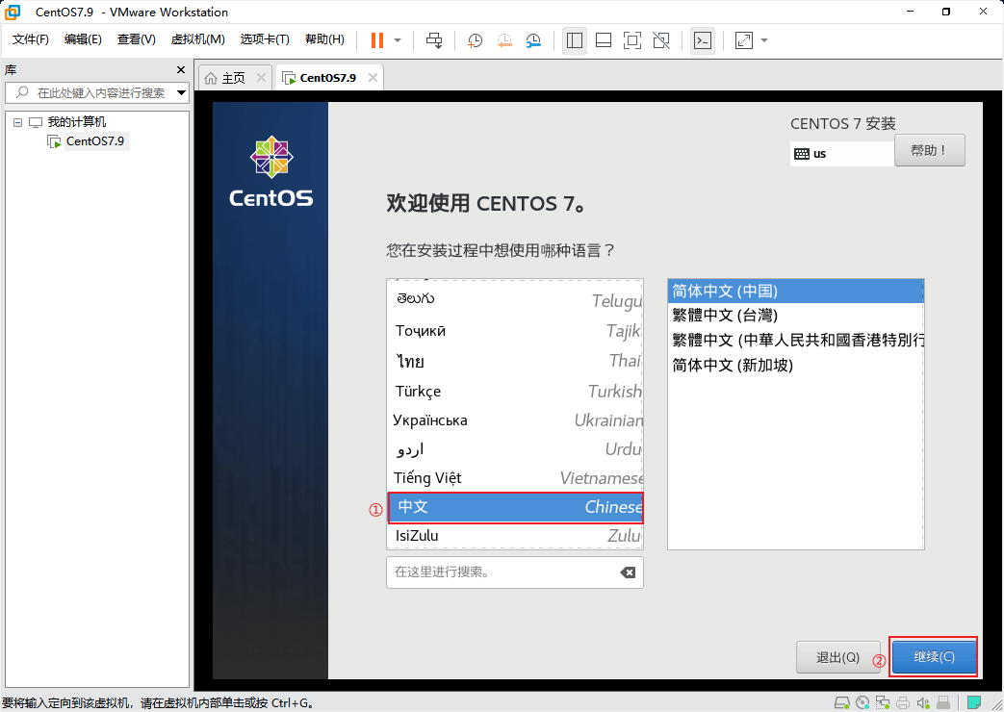
Task: Close the 主页 tab
Action: click(x=261, y=78)
